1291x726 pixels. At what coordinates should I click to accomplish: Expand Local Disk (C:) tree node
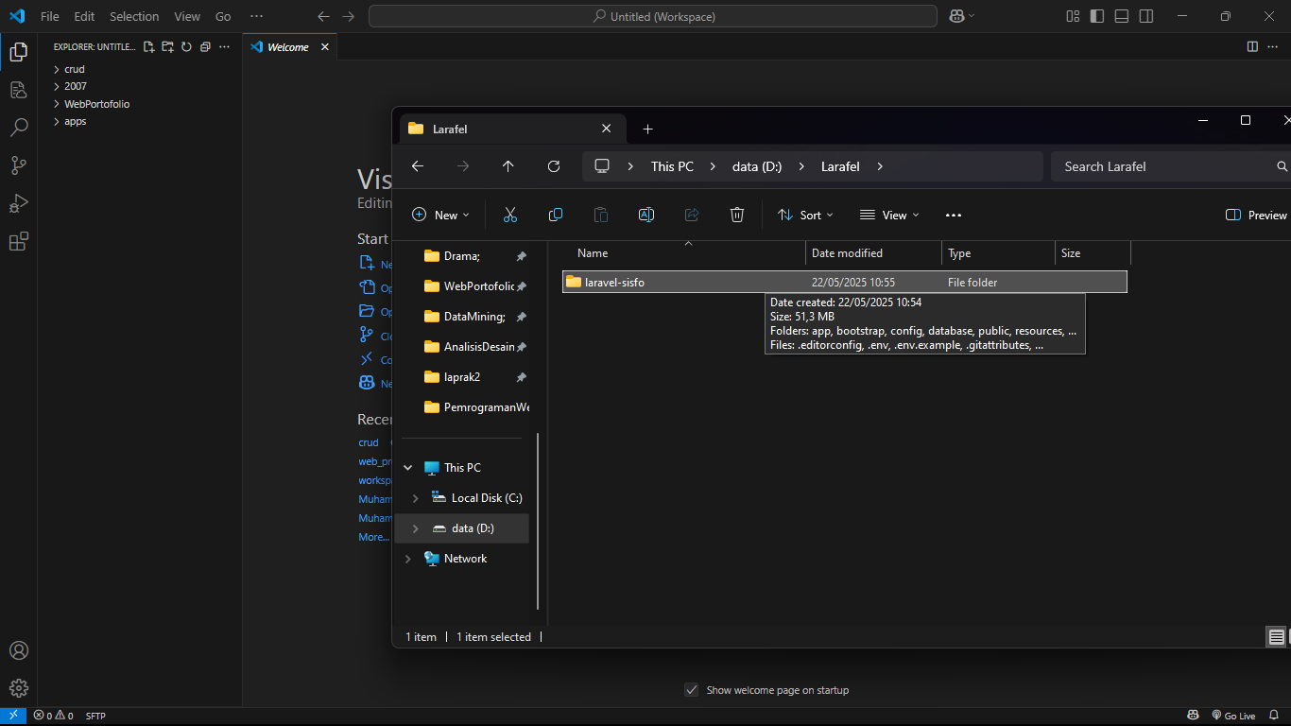pos(415,498)
